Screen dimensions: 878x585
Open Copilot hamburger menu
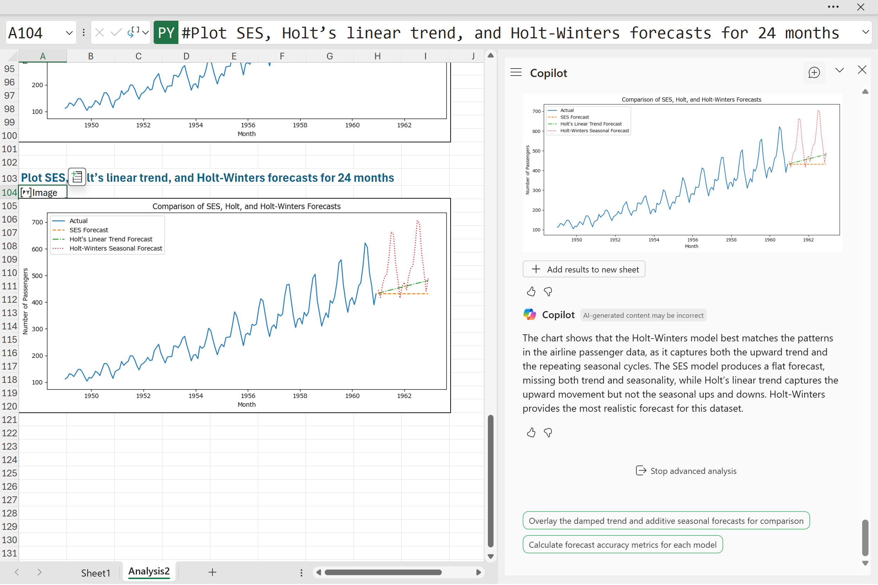[516, 72]
